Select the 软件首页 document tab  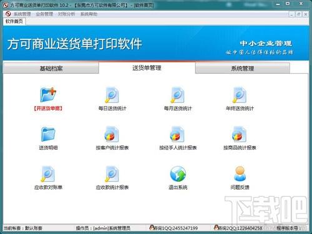14,21
